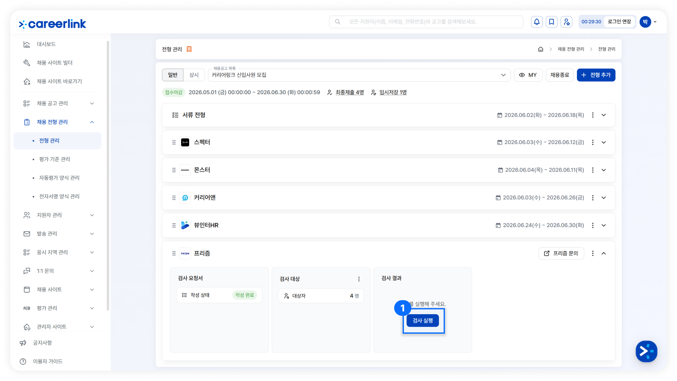Click the 프리즘 PRISM logo icon

(x=185, y=253)
